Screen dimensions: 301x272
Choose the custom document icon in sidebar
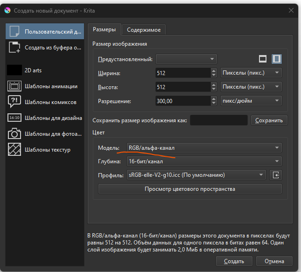tap(14, 31)
